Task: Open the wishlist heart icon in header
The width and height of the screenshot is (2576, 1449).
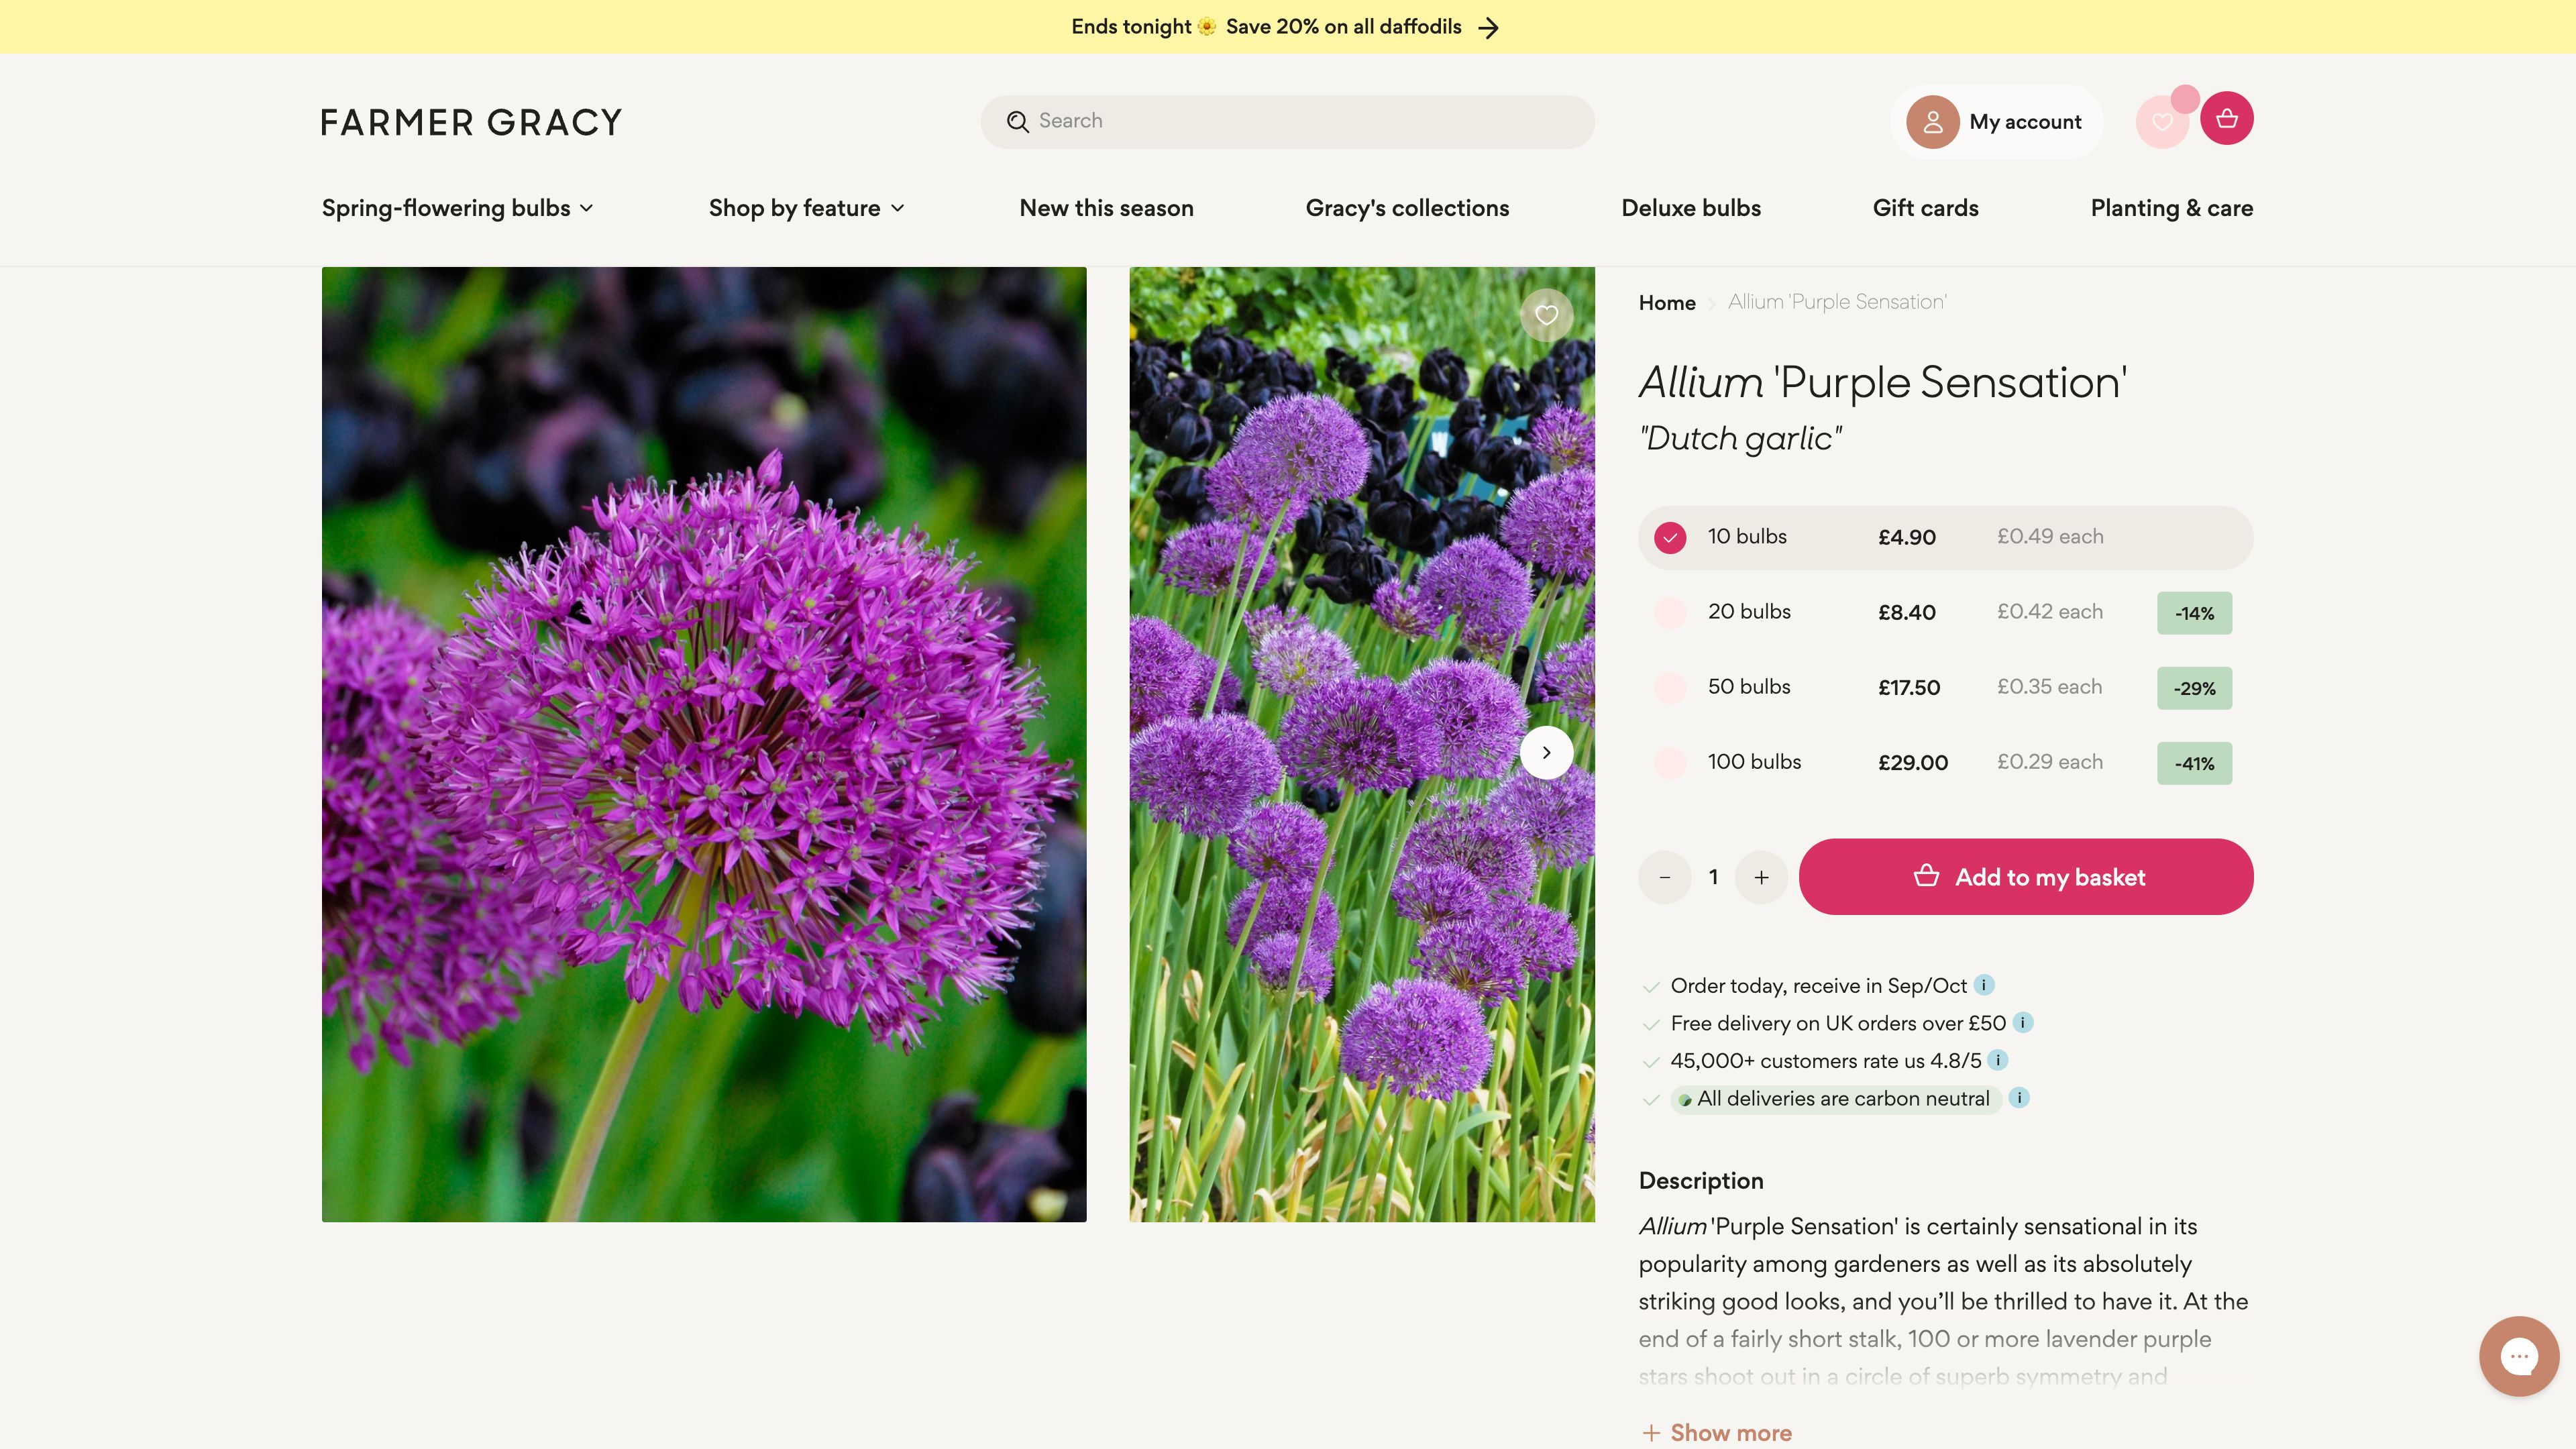Action: point(2162,122)
